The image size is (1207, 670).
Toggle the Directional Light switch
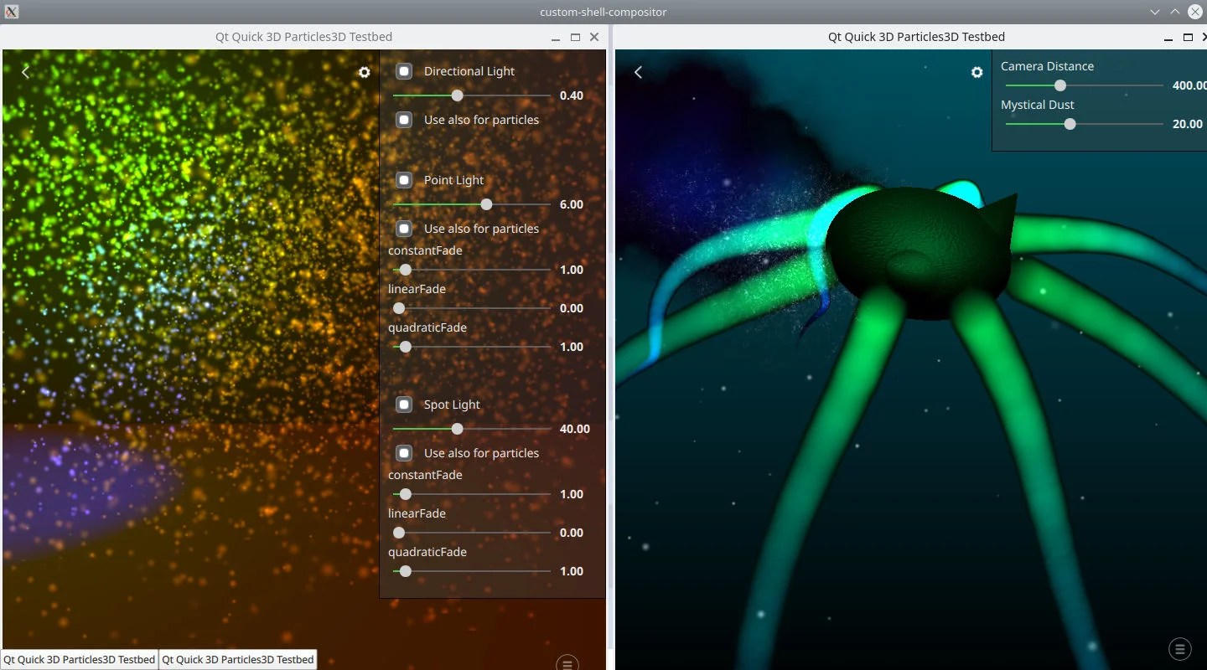404,71
